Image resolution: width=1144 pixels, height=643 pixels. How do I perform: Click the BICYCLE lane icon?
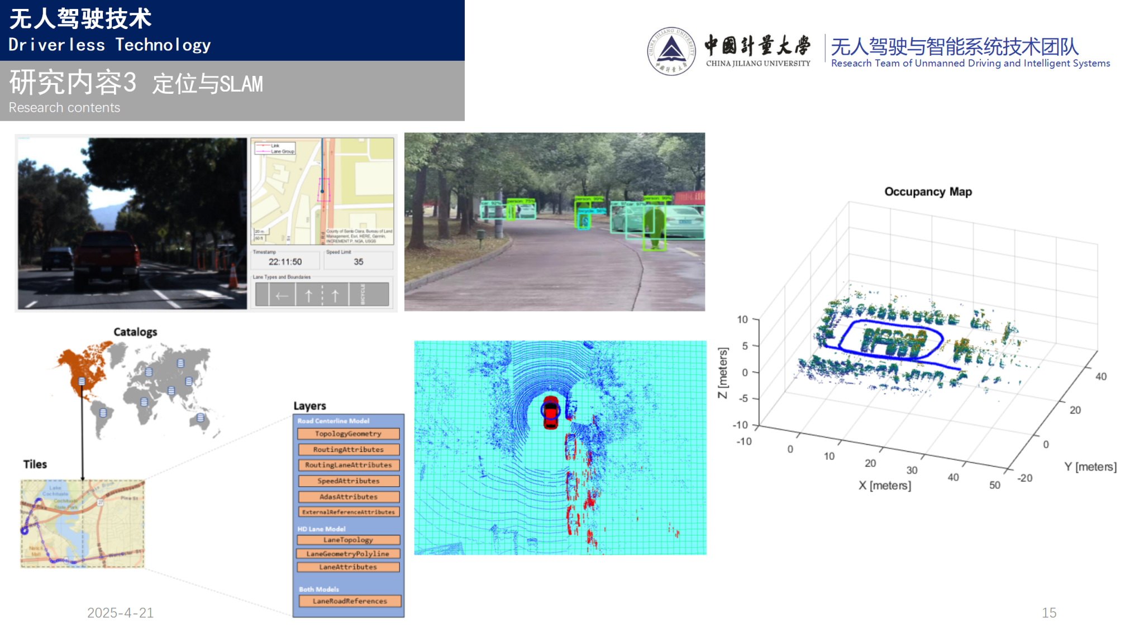pos(363,294)
